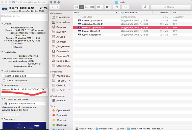
Task: Eject the Tor Browser volume
Action: 69,81
